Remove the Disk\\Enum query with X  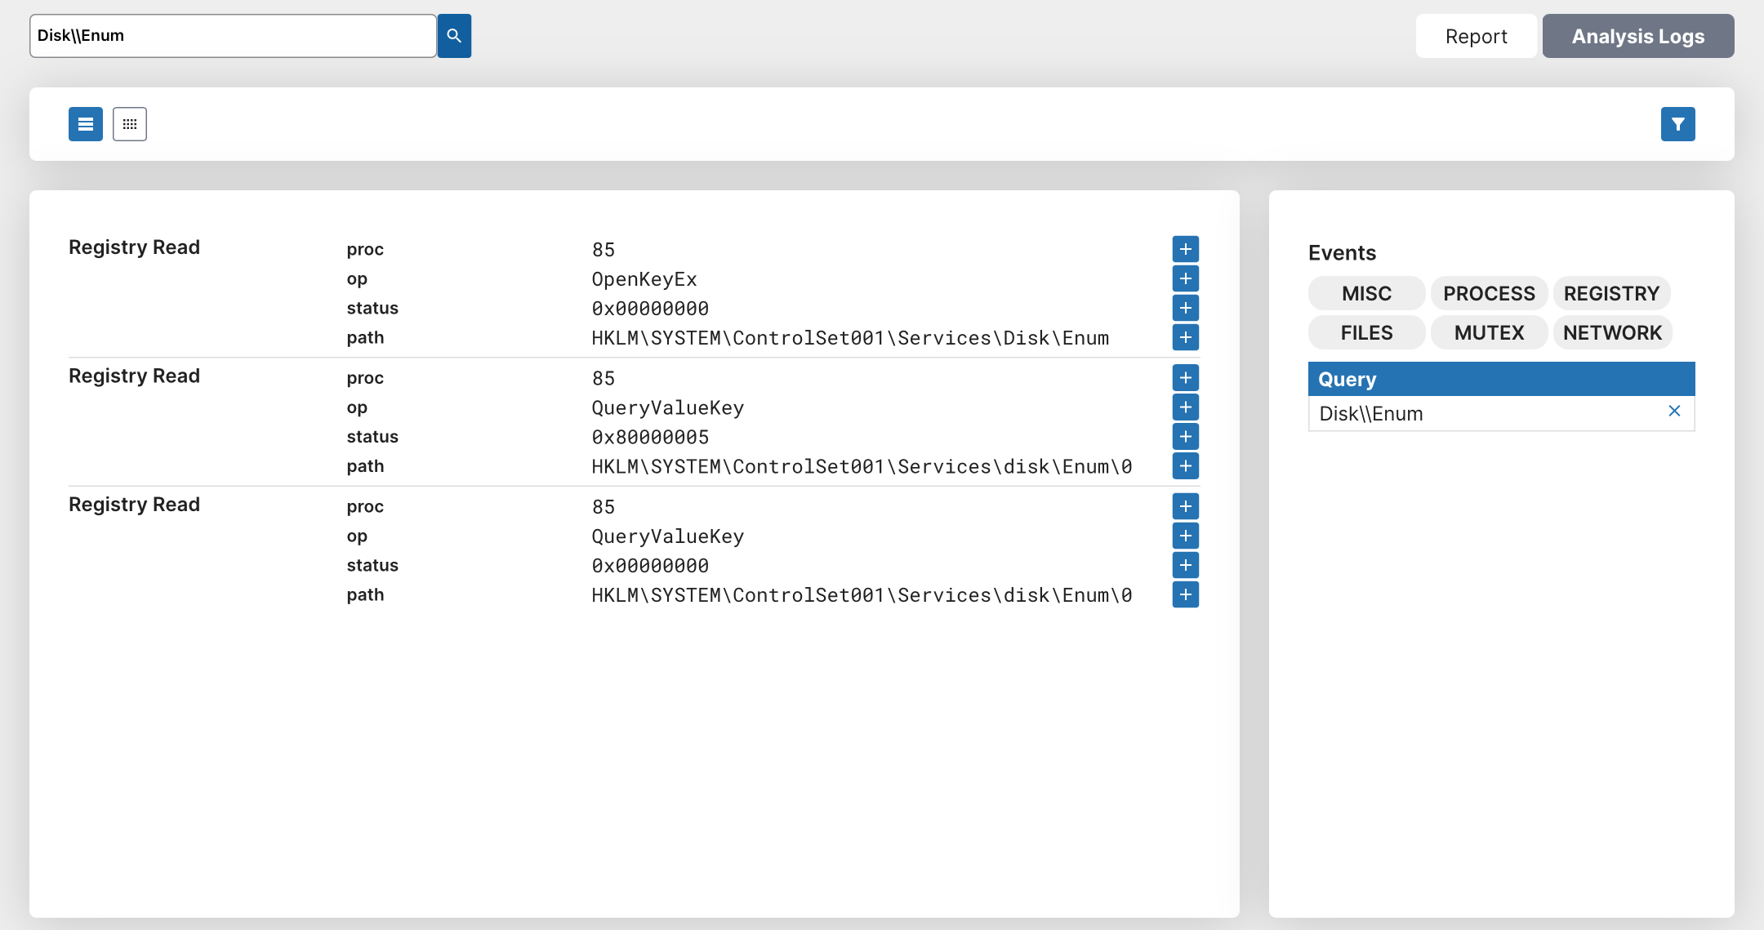coord(1674,412)
